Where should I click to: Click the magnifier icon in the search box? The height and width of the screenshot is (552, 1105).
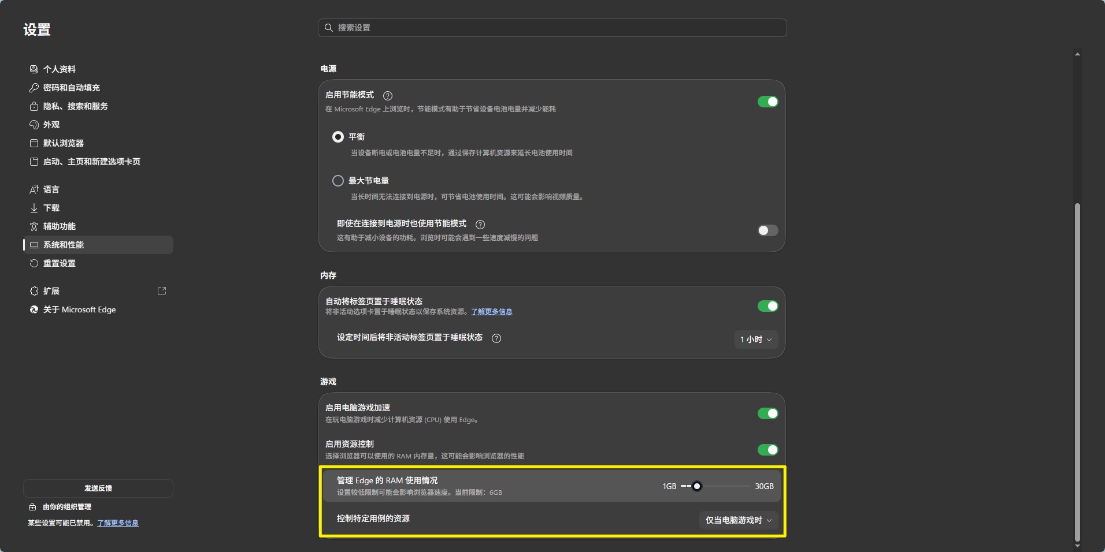pos(329,28)
